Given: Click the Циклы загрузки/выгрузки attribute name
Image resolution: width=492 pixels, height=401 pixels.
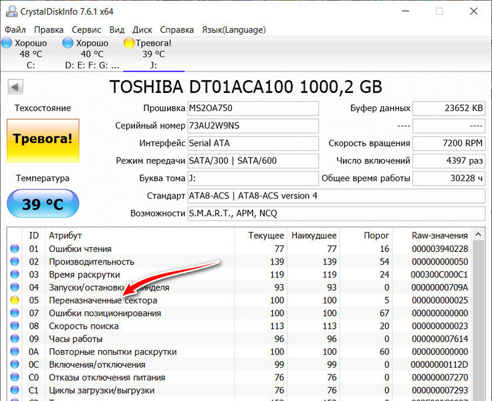Looking at the screenshot, I should coord(102,390).
